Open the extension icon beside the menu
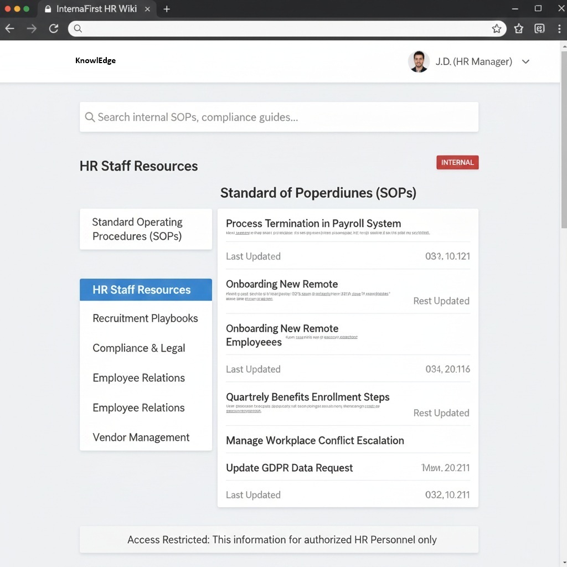This screenshot has height=567, width=567. click(539, 29)
